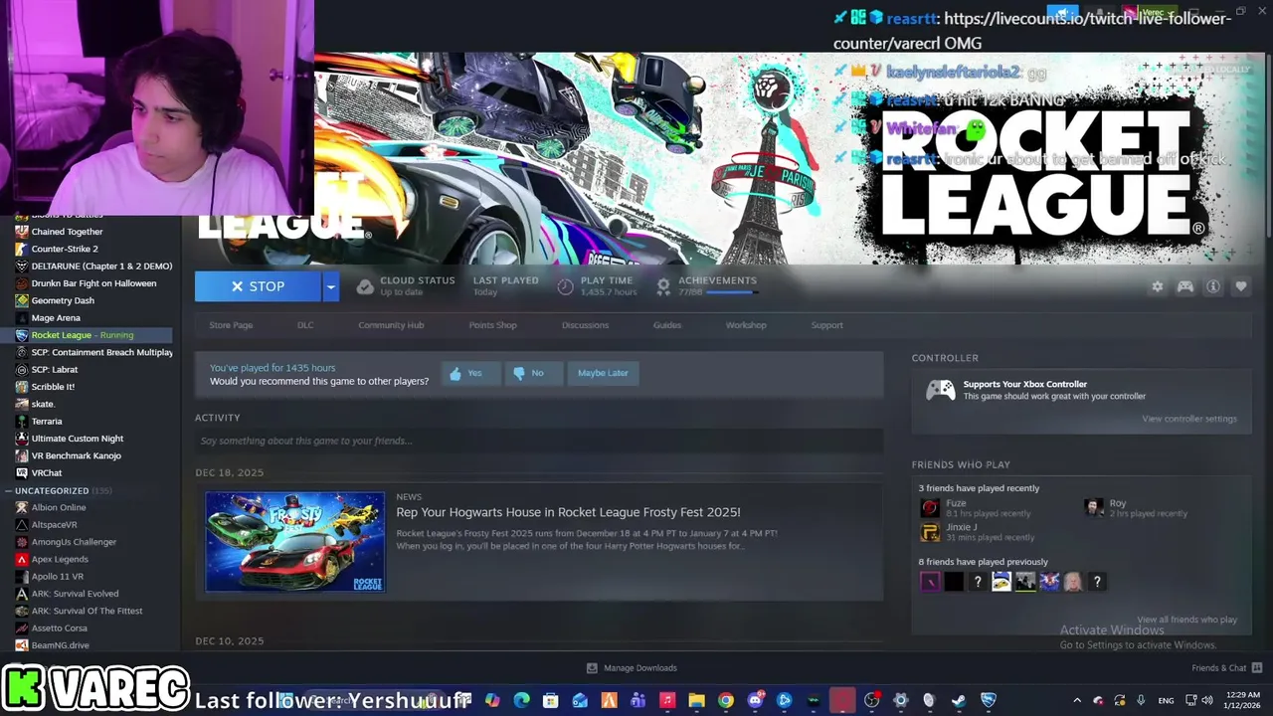This screenshot has height=716, width=1273.
Task: Open the controller layout icon
Action: click(1185, 286)
